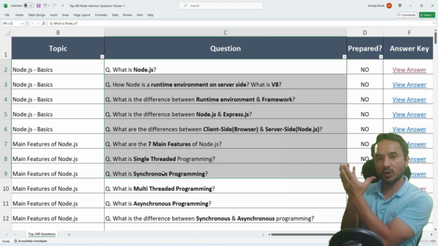Screen dimensions: 438x246
Task: Select column C header
Action: pyautogui.click(x=225, y=33)
